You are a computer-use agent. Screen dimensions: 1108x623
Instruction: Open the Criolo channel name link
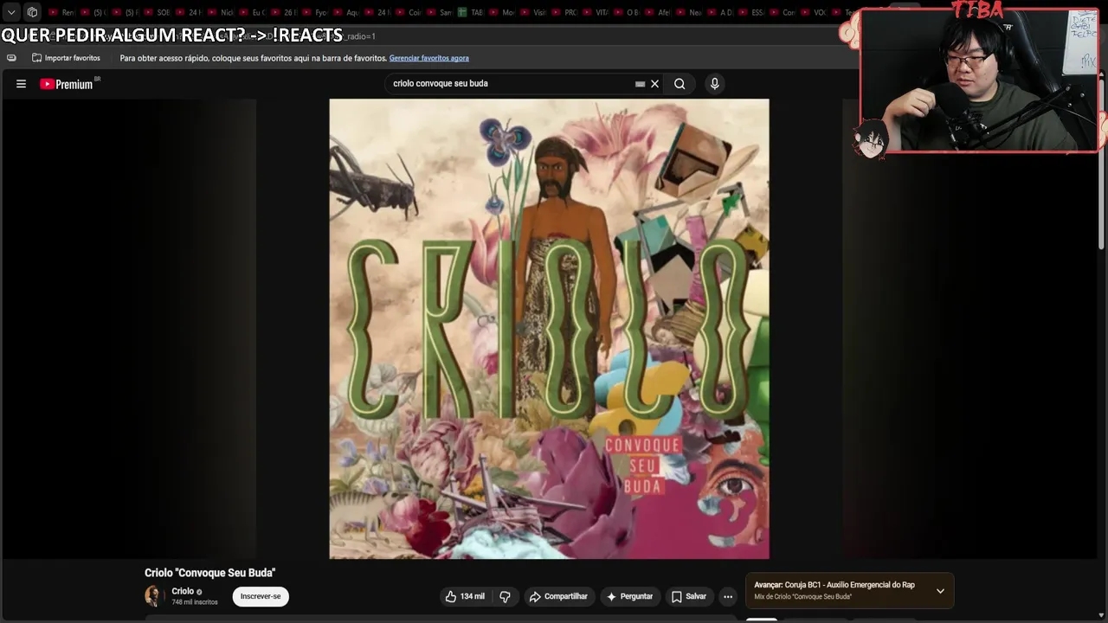click(x=183, y=591)
